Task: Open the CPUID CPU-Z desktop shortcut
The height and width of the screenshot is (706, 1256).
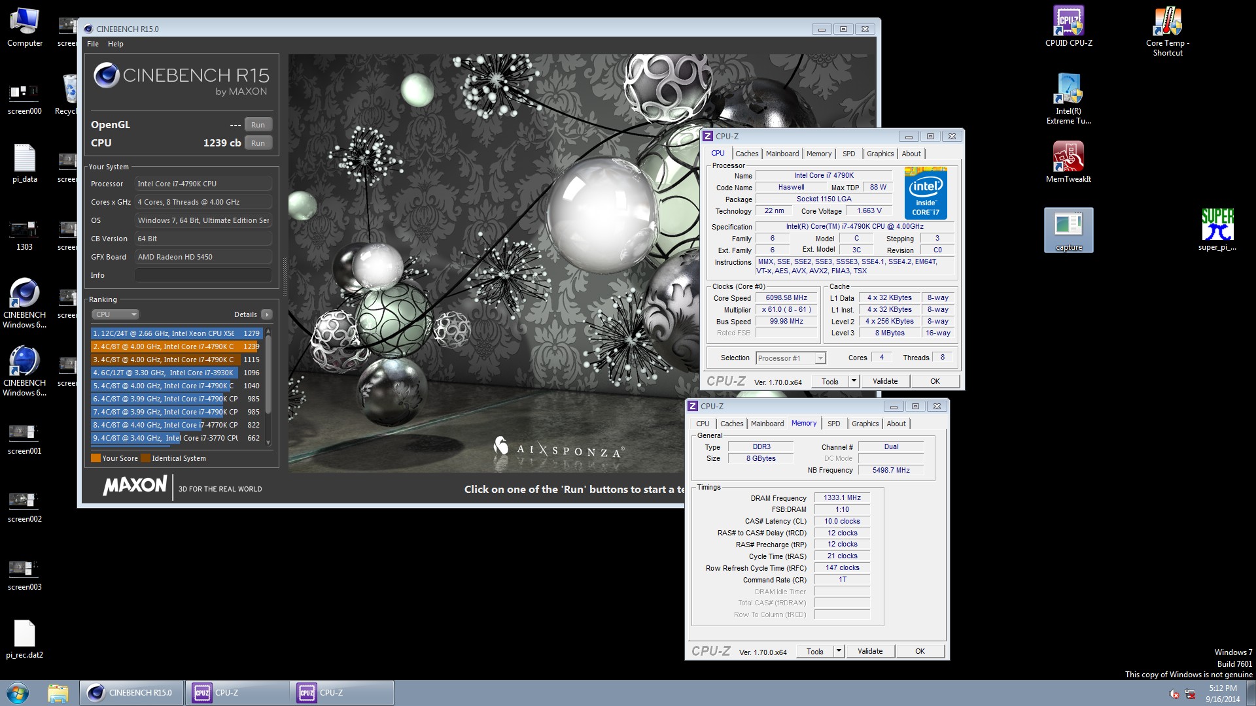Action: coord(1068,26)
